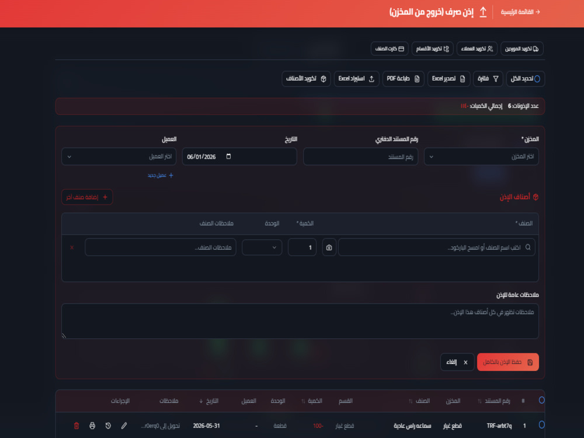The width and height of the screenshot is (584, 438).
Task: Click إلغاء cancel button
Action: [x=457, y=362]
